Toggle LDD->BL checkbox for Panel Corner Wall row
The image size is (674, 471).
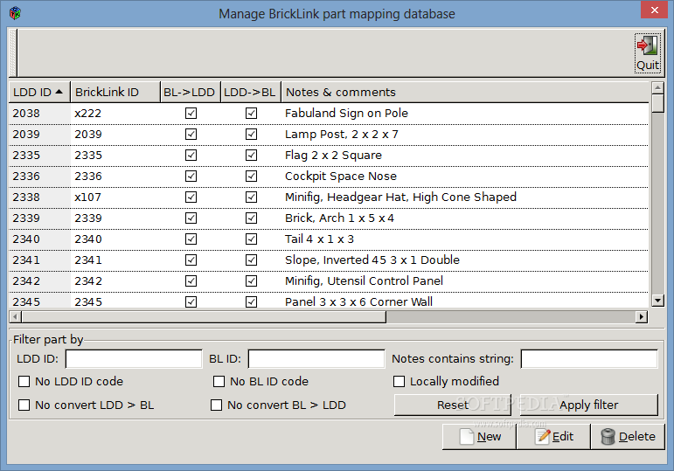click(x=252, y=301)
